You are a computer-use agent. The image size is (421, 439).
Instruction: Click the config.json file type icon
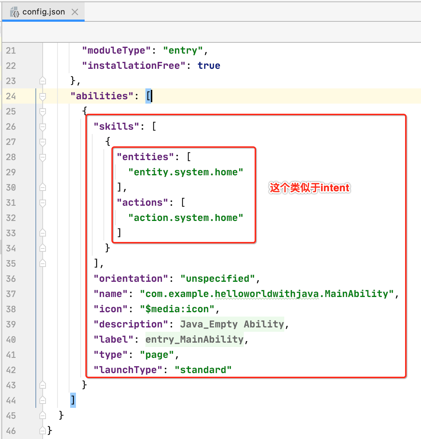click(15, 12)
